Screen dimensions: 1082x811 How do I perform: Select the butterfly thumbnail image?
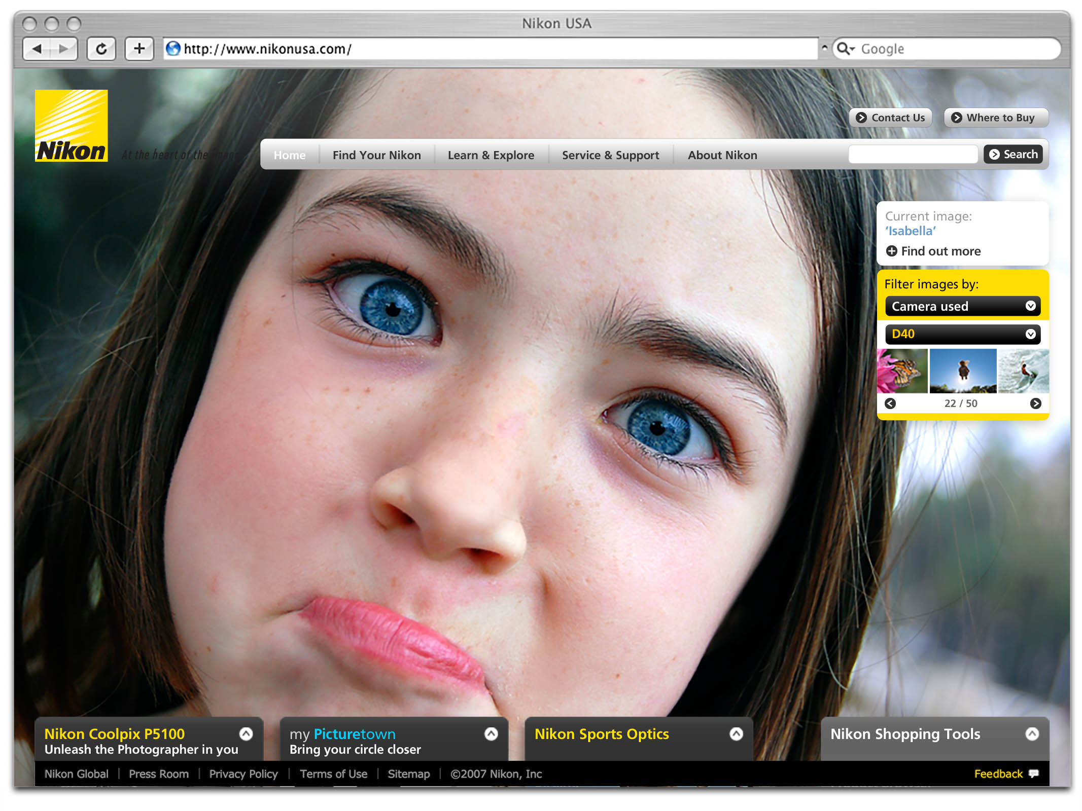[x=902, y=371]
